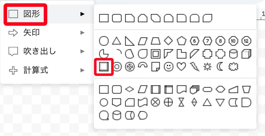Viewport: 265px width, 136px height.
Task: Select the 3D cube shape
Action: click(x=246, y=54)
